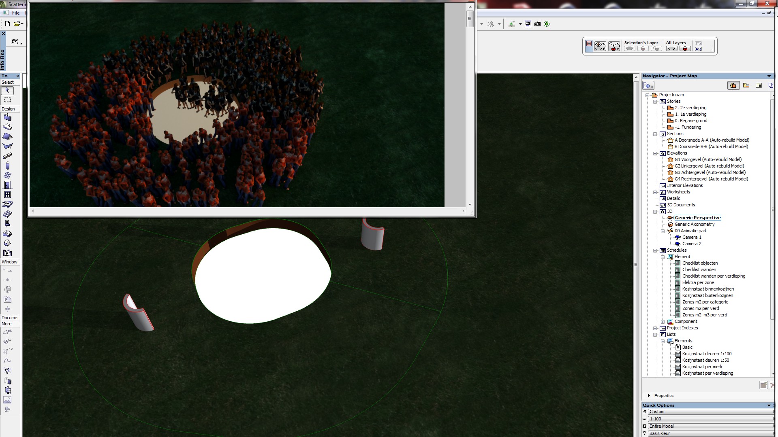Screen dimensions: 778x437
Task: Switch Navigator to View Map tab
Action: coord(746,85)
